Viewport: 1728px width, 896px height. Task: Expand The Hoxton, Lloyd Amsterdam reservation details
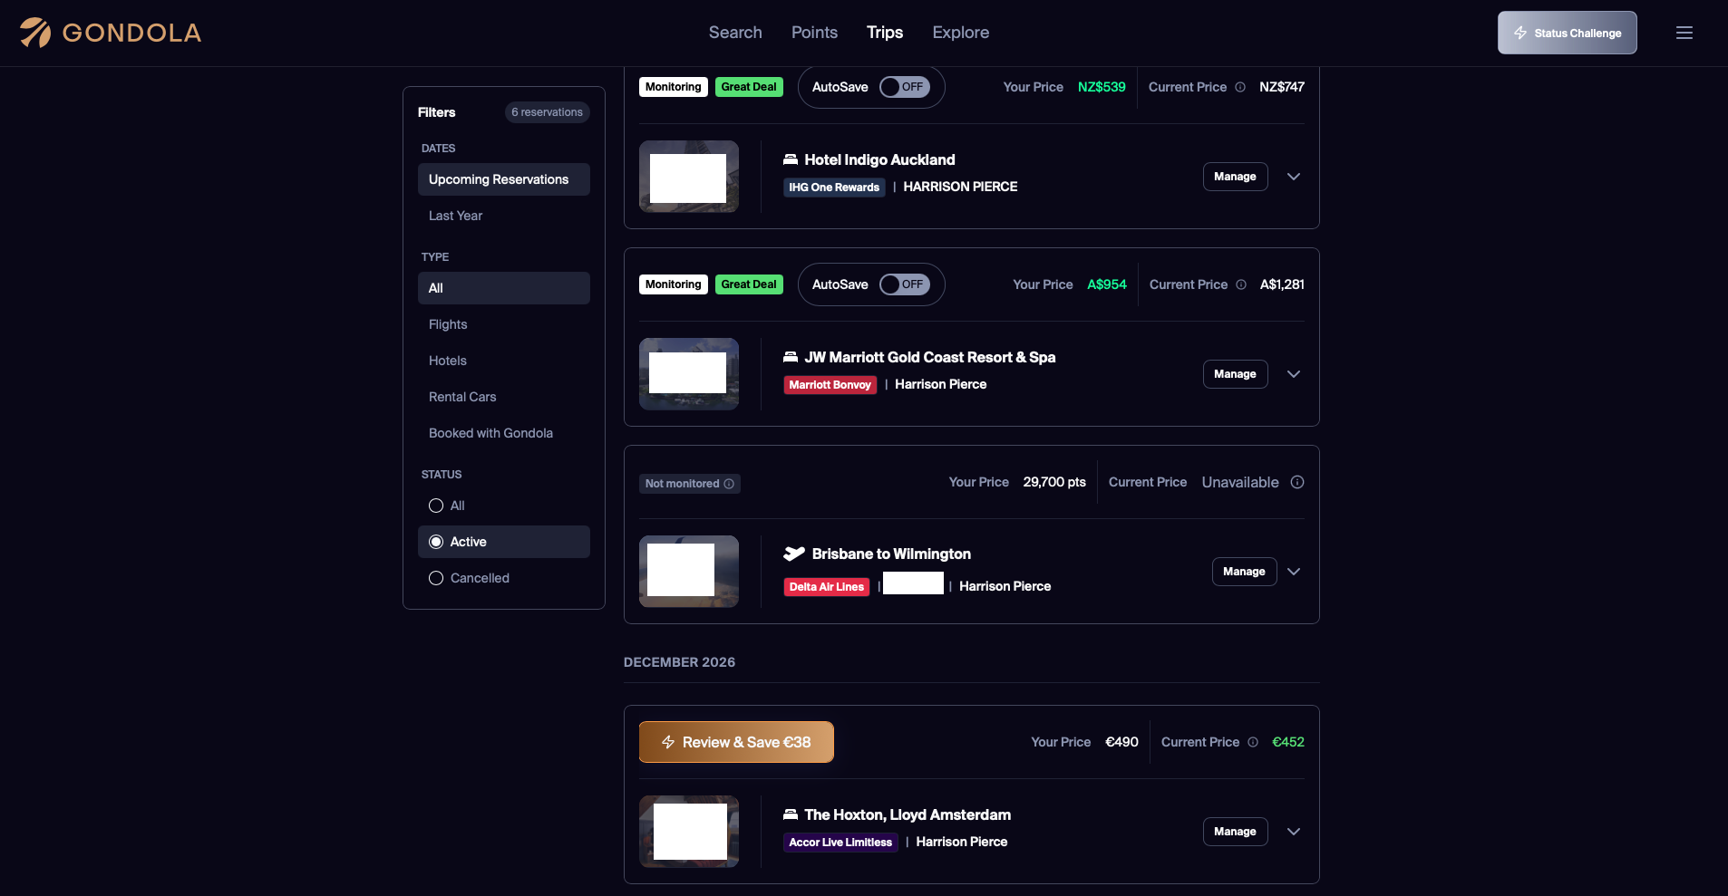[x=1294, y=832]
